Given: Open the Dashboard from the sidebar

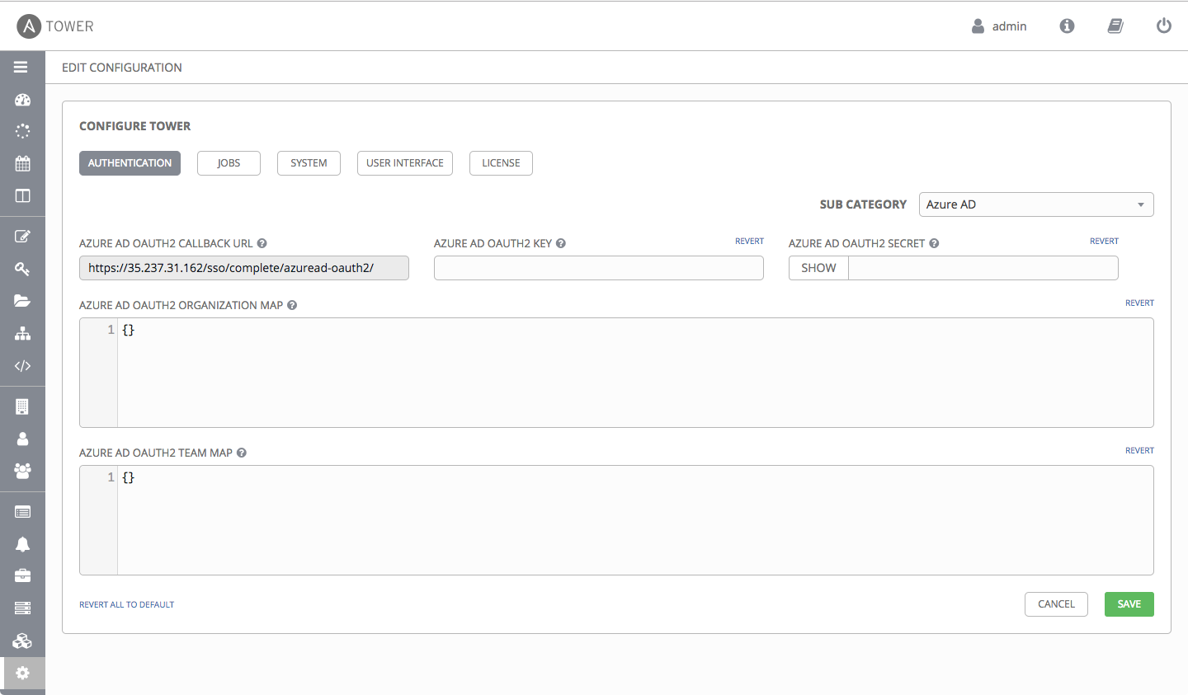Looking at the screenshot, I should coord(22,100).
